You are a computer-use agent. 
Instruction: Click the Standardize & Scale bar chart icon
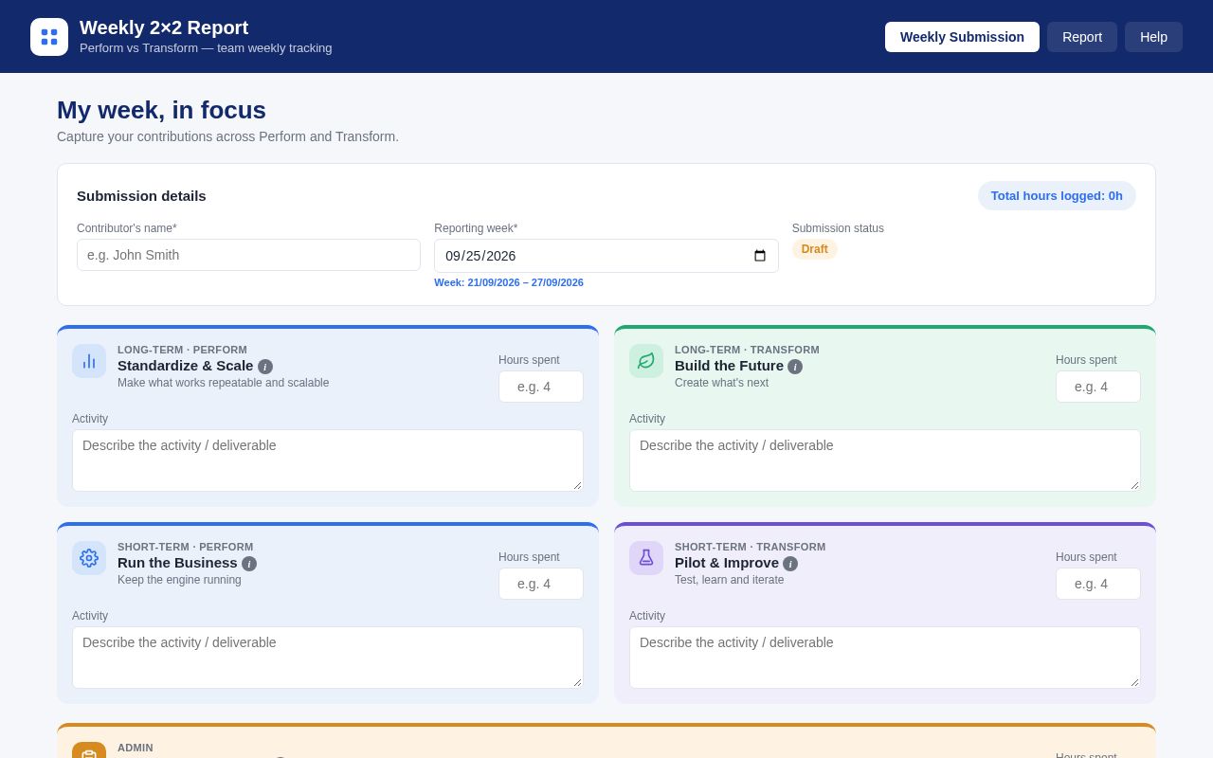(89, 361)
